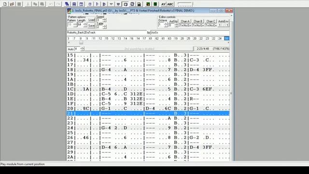The image size is (309, 174).
Task: Click the position list scrollbar thumb
Action: tap(81, 43)
